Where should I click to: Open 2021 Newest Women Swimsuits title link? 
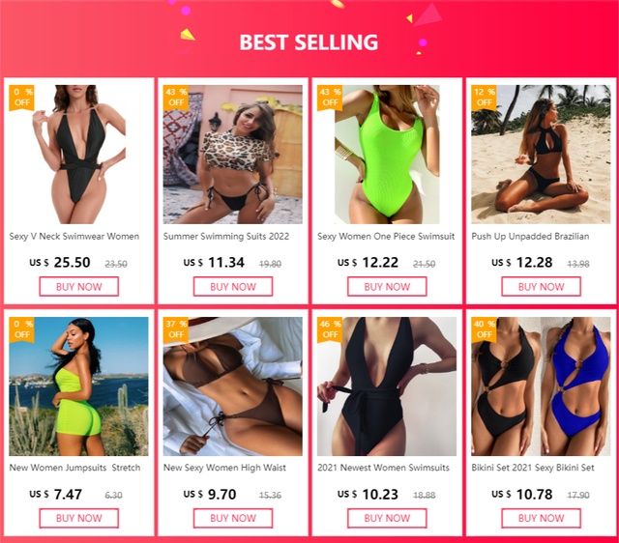(x=383, y=468)
